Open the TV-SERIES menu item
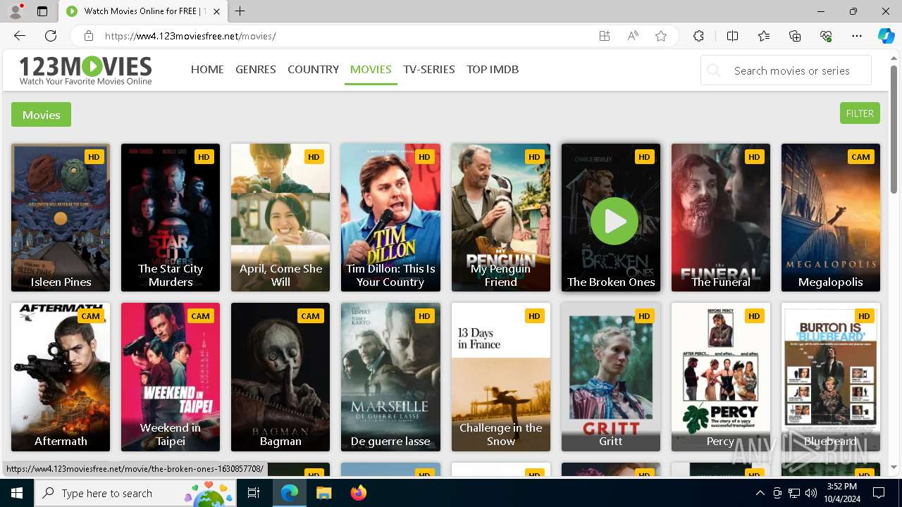The width and height of the screenshot is (902, 507). tap(429, 69)
